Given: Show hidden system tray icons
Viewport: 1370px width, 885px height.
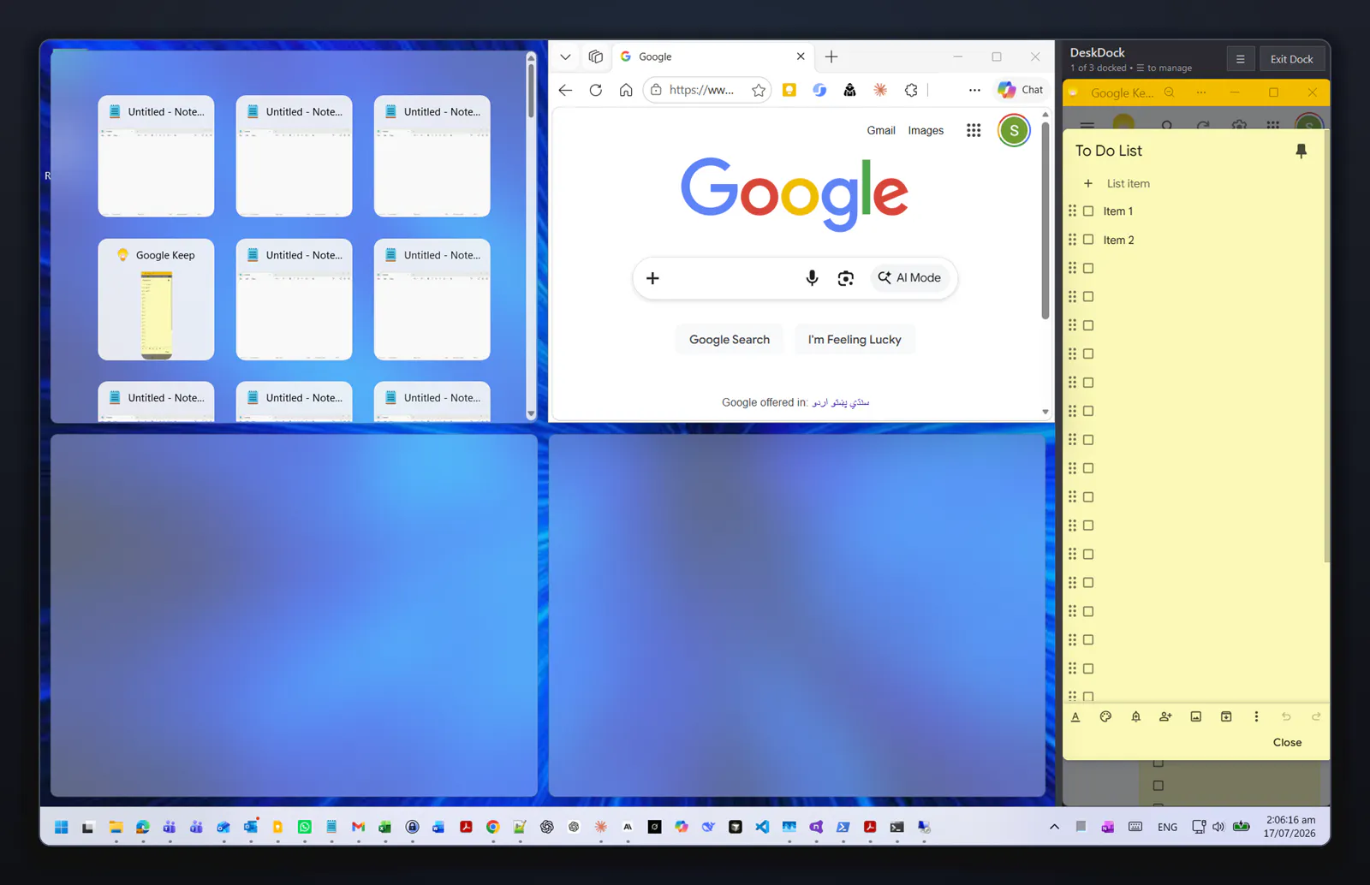Looking at the screenshot, I should click(x=1054, y=827).
